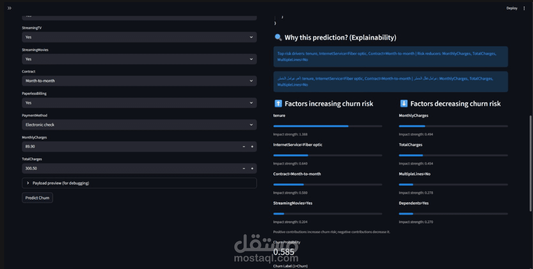
Task: Click 'Impact strength: 0.204' text
Action: [x=290, y=222]
